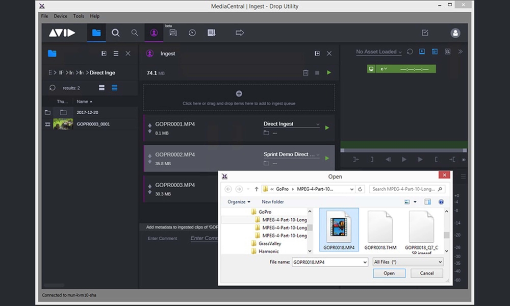Select GOPR0003_0001 clip thumbnail
Image resolution: width=510 pixels, height=306 pixels.
pos(63,124)
